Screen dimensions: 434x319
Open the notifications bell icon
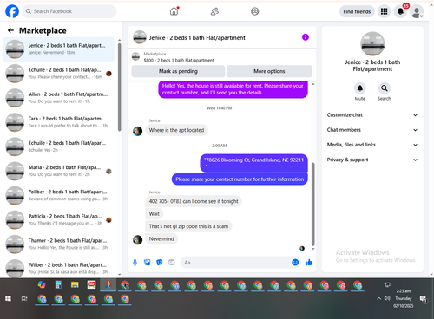click(x=400, y=11)
